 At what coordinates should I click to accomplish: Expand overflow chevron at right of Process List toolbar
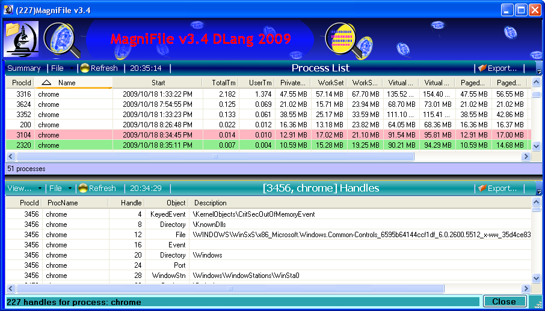tap(539, 72)
